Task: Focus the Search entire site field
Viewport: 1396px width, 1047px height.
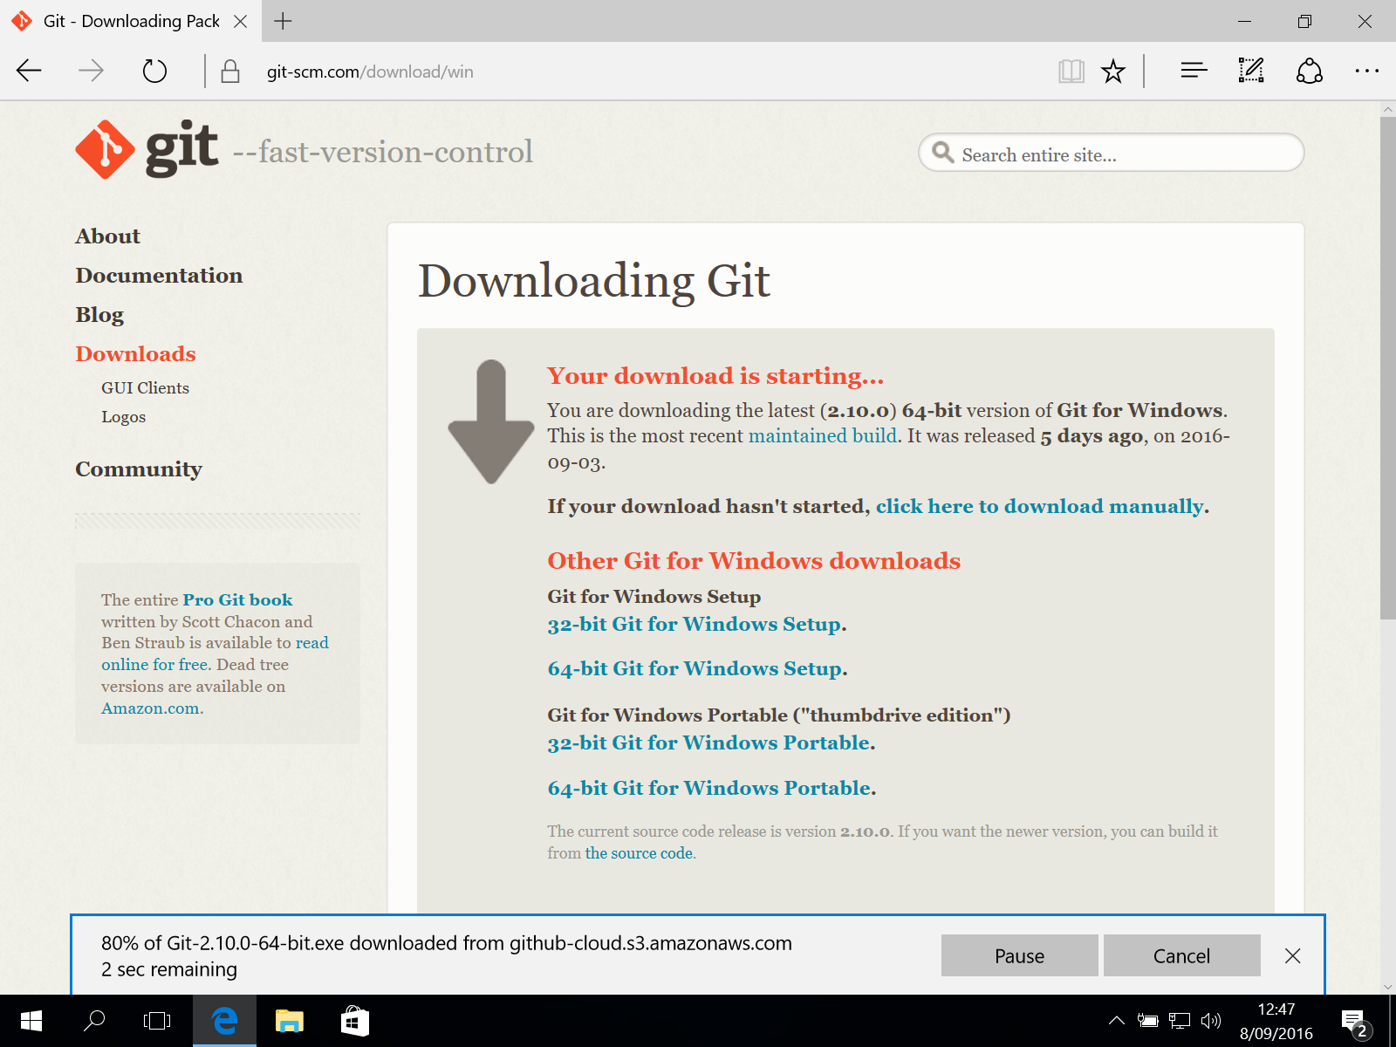Action: [x=1111, y=153]
